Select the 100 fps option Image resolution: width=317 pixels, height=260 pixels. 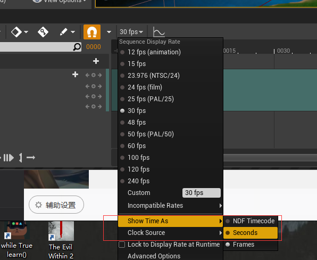[x=170, y=158]
